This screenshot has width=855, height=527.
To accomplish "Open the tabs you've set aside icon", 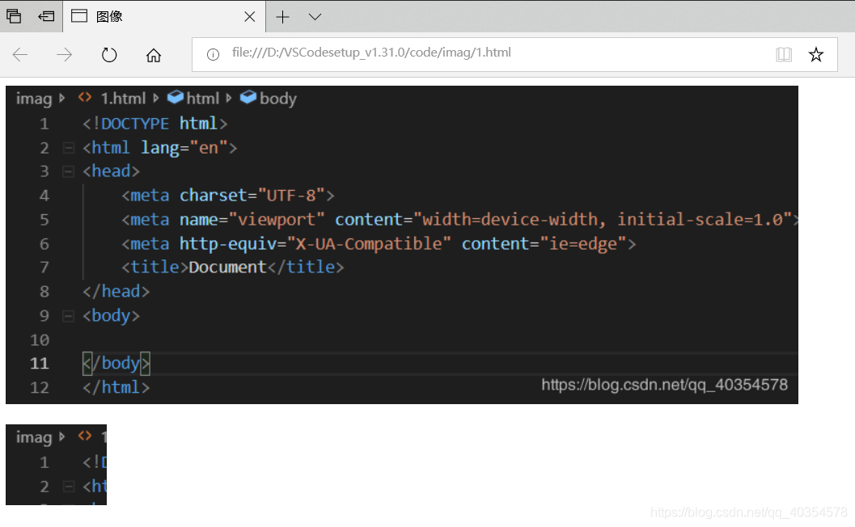I will pyautogui.click(x=14, y=16).
